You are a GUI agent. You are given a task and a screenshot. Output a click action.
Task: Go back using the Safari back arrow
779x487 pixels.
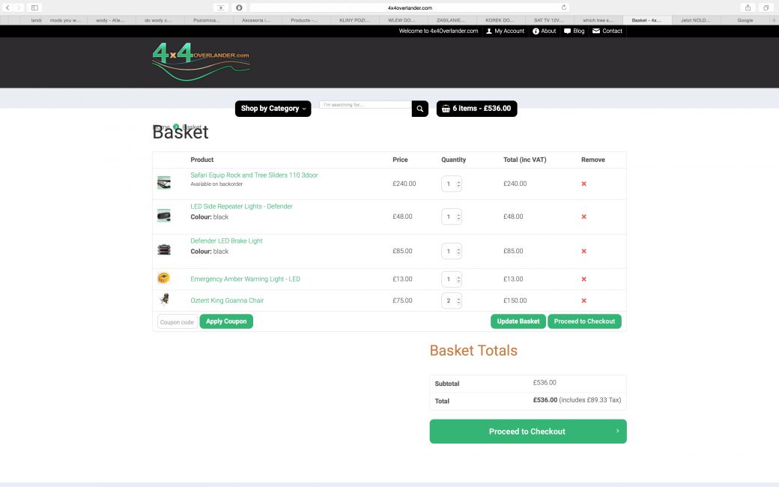(x=7, y=7)
